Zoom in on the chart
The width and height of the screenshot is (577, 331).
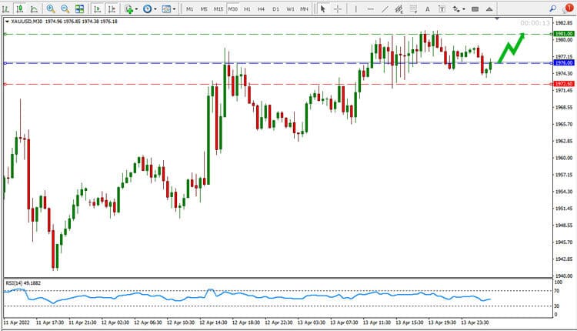tap(51, 9)
